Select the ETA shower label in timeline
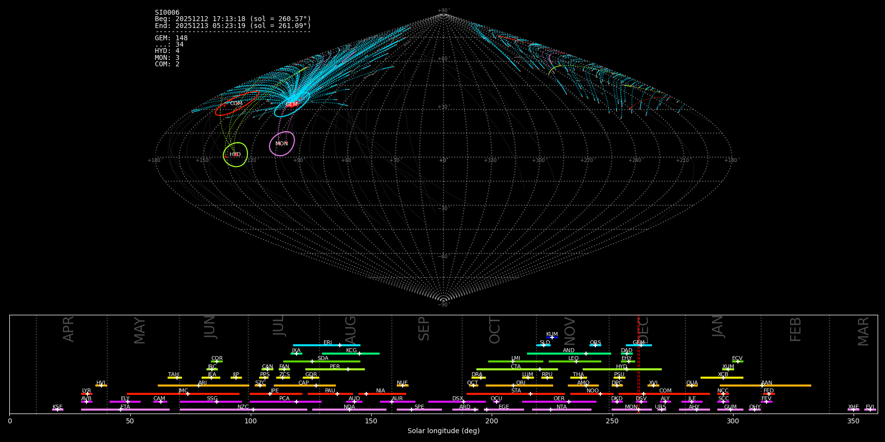 click(x=125, y=407)
